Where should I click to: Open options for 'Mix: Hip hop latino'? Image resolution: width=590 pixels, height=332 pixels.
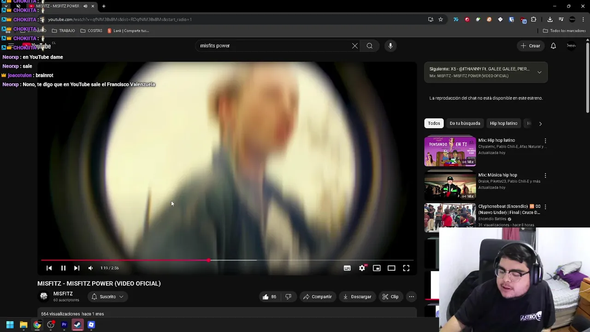coord(545,141)
